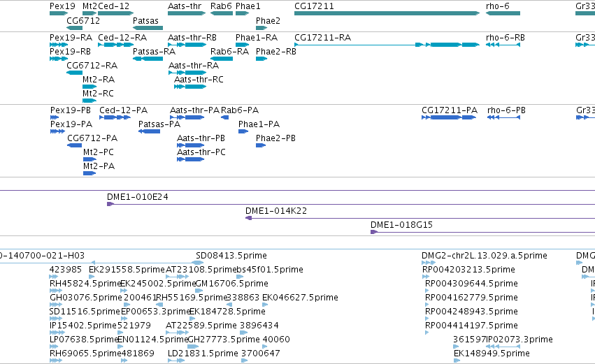Image resolution: width=595 pixels, height=364 pixels.
Task: Click EST EK046627.5prime
Action: [x=300, y=298]
